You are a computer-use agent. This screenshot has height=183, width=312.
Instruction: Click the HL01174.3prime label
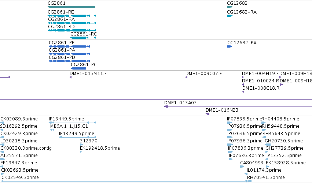[263, 170]
